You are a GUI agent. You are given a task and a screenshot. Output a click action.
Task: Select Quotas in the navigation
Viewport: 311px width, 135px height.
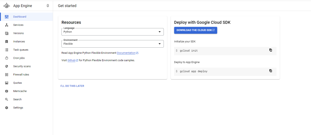point(17,83)
